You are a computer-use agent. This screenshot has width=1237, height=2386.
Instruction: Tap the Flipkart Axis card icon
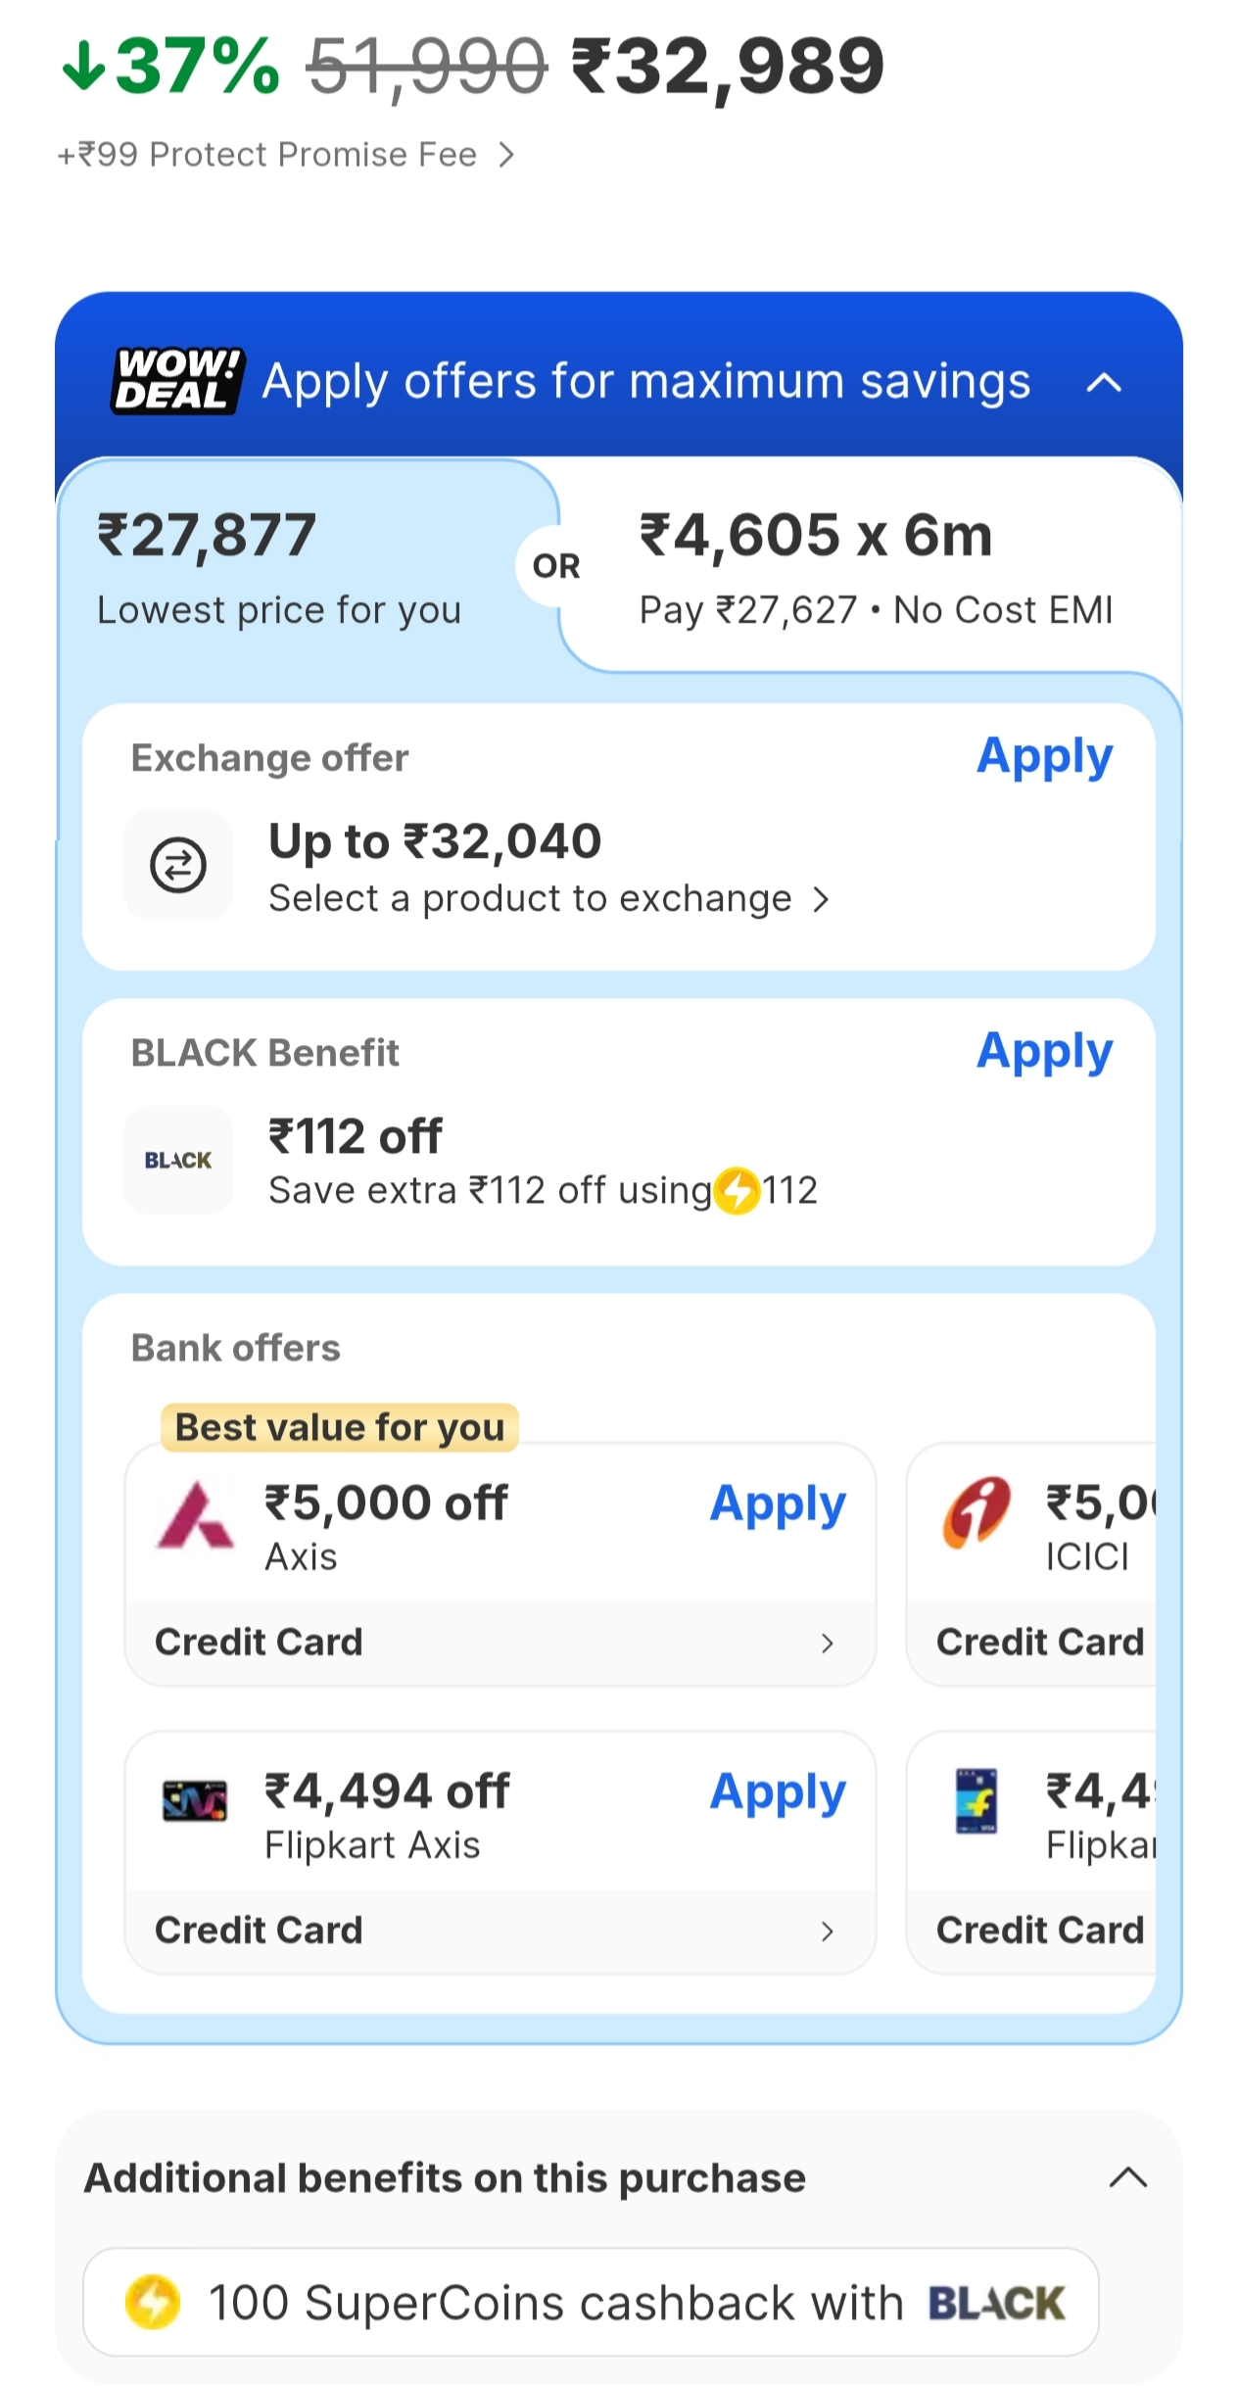pyautogui.click(x=195, y=1800)
